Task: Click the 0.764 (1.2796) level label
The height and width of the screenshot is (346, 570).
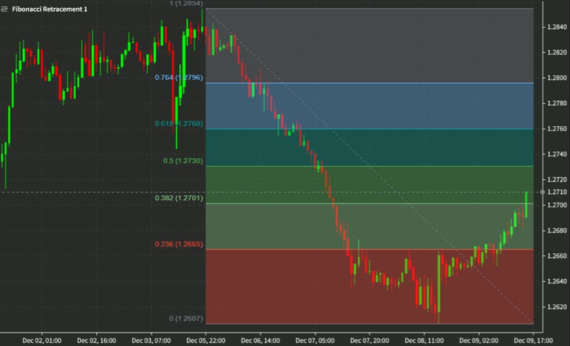Action: (x=179, y=77)
